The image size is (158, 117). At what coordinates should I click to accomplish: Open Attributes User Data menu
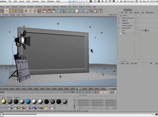(x=134, y=64)
